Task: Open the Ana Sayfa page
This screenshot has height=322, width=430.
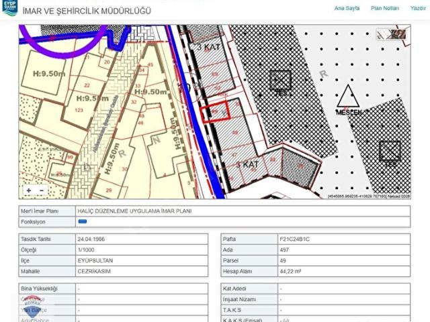Action: (x=347, y=8)
